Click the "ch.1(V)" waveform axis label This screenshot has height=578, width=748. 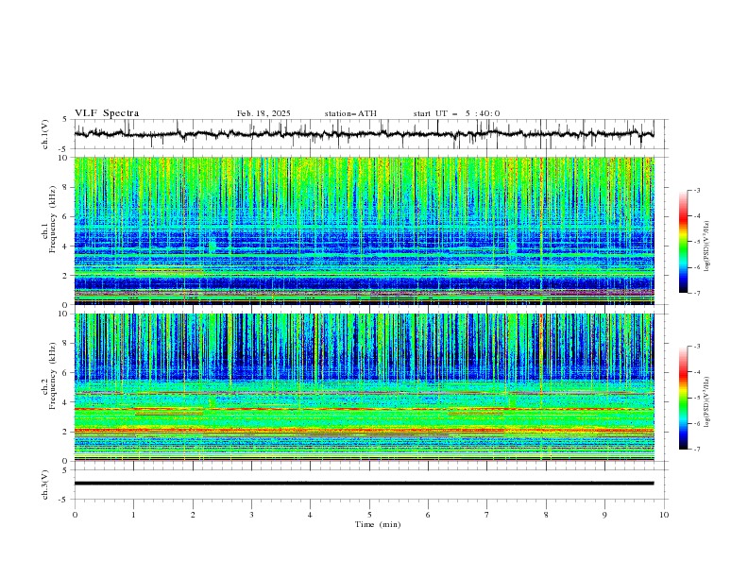pyautogui.click(x=45, y=134)
